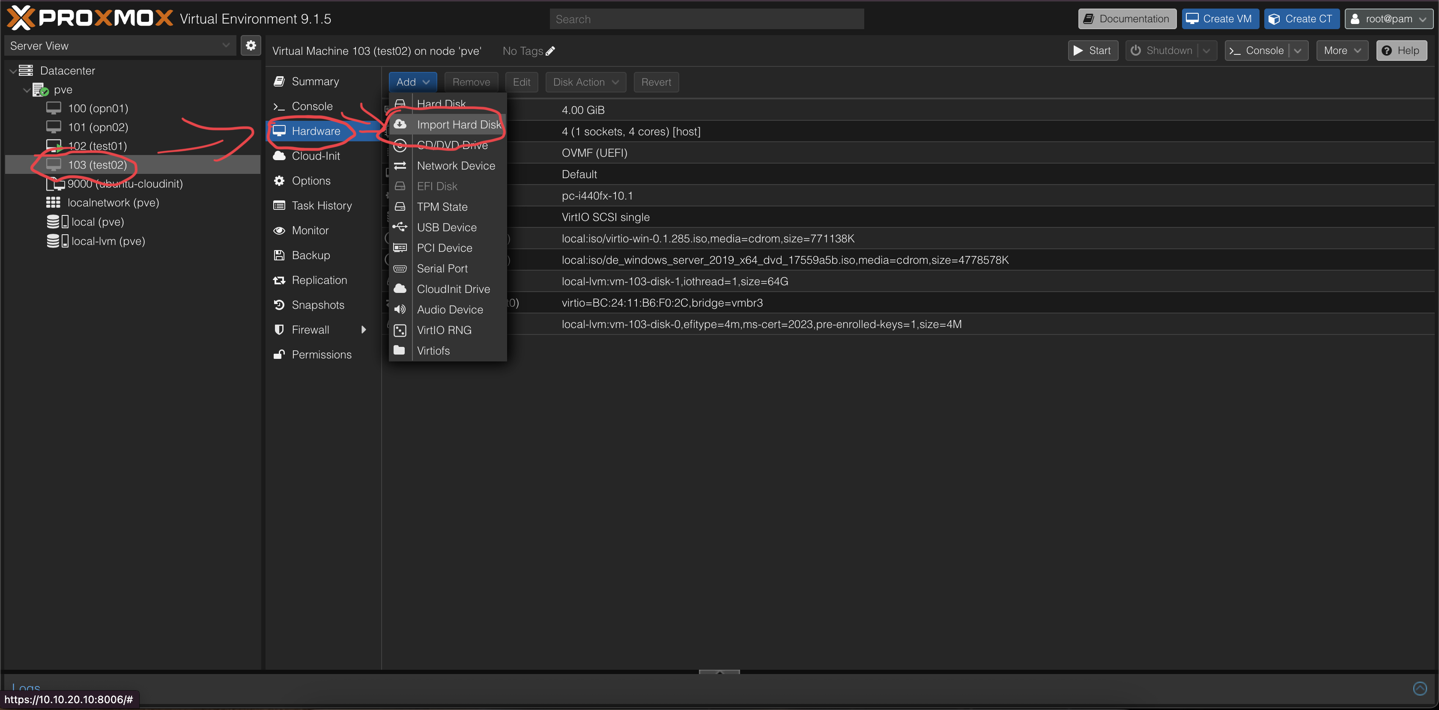This screenshot has width=1439, height=710.
Task: Open the root@pam user menu
Action: (x=1389, y=18)
